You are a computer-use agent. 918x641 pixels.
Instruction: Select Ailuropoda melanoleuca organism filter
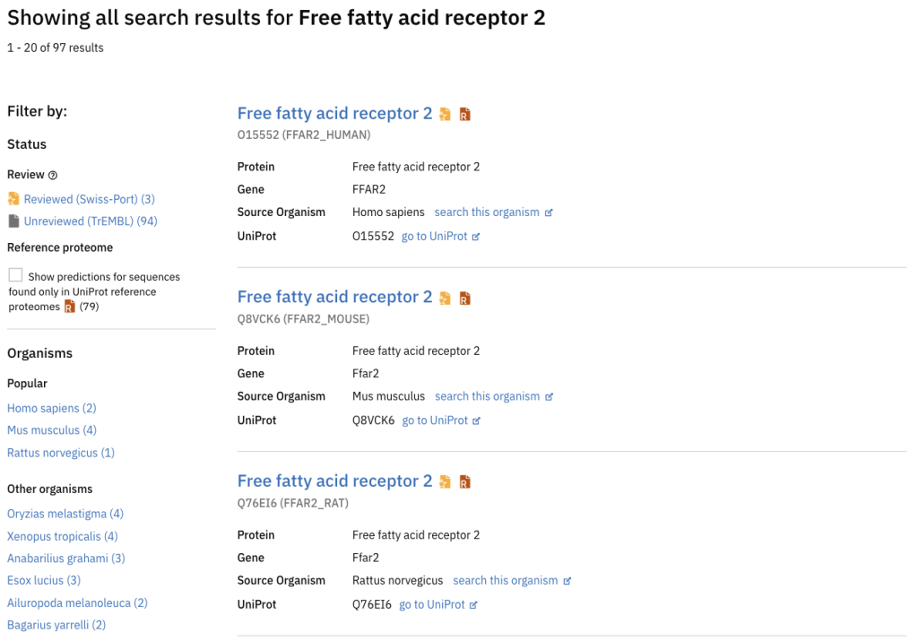point(77,603)
